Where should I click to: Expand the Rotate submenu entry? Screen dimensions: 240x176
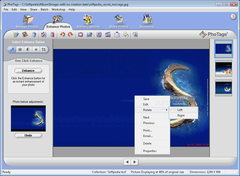[152, 110]
